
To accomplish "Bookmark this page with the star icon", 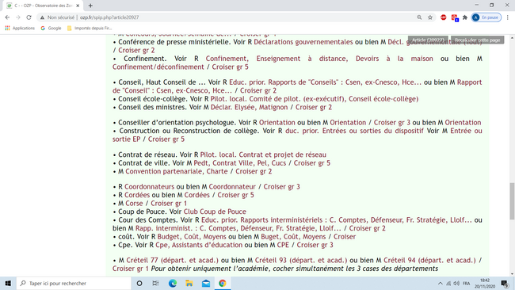I will (430, 17).
